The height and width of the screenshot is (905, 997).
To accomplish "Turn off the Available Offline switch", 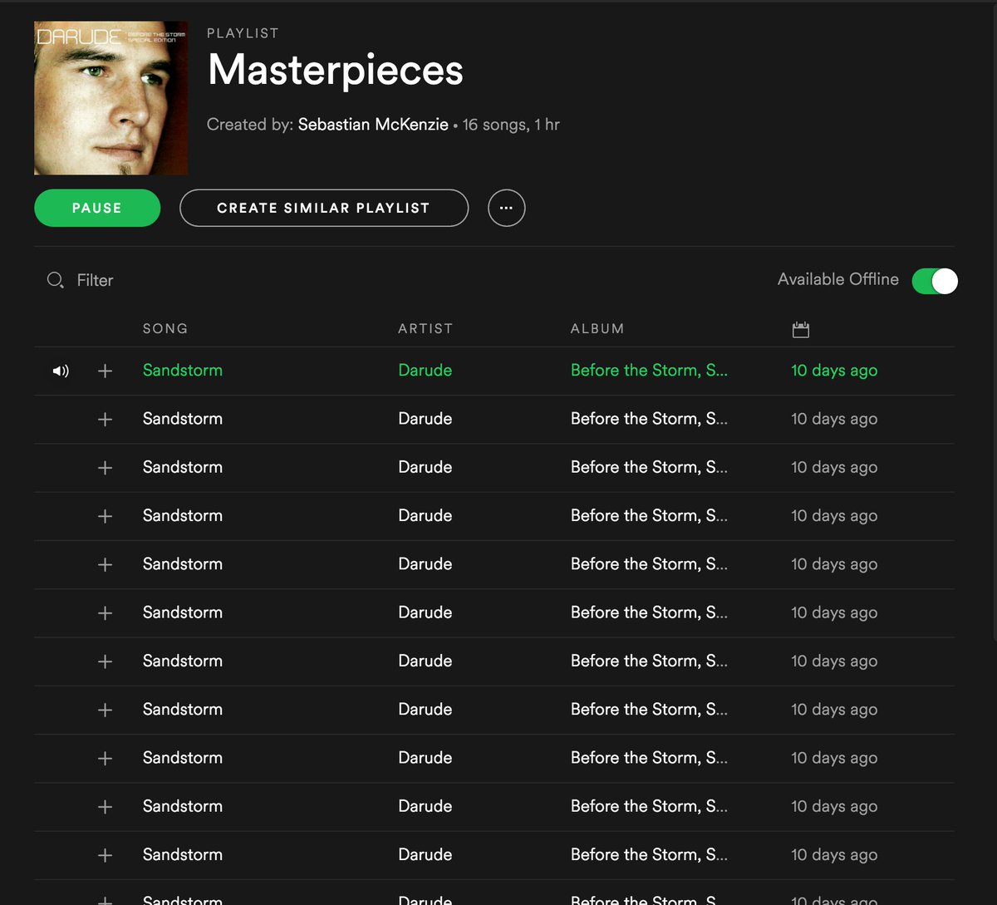I will [x=935, y=281].
